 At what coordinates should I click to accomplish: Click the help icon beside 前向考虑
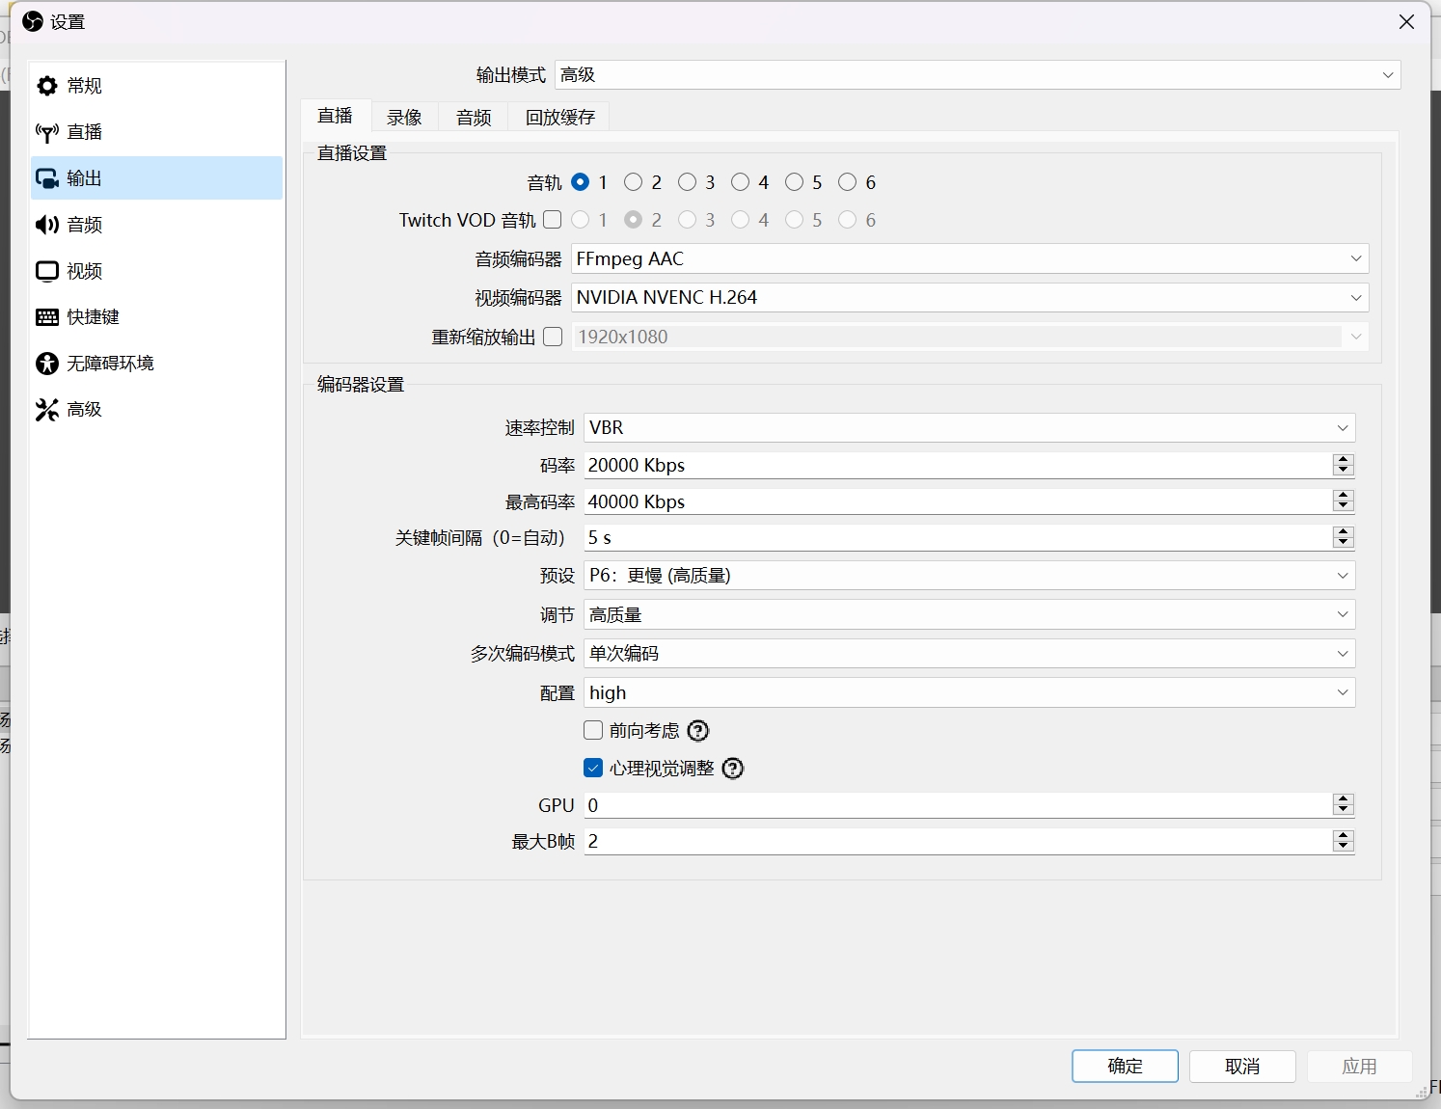(x=697, y=731)
